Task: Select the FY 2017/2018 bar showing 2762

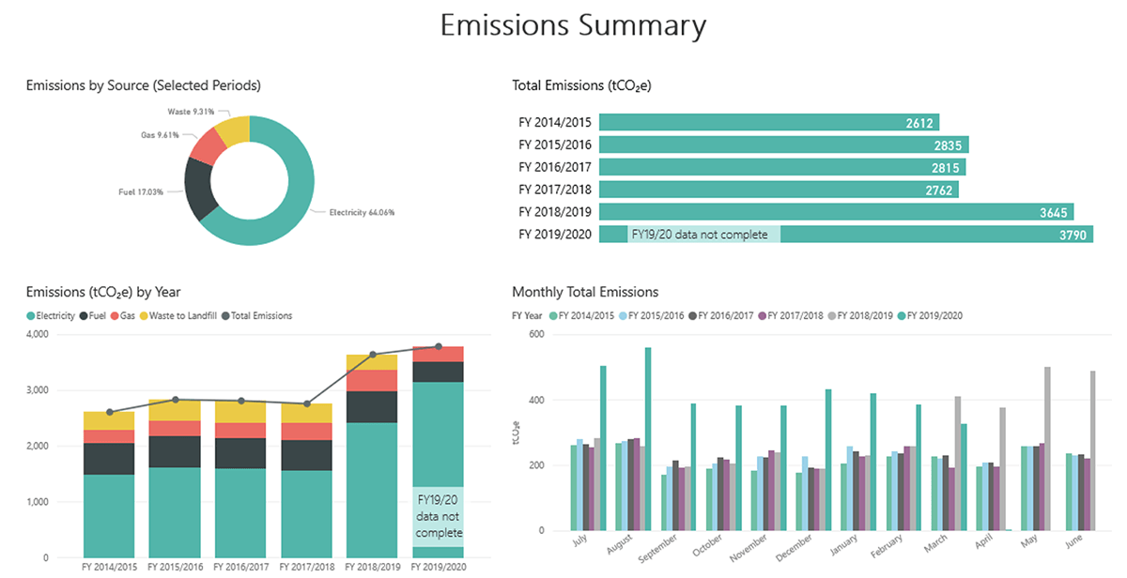Action: pyautogui.click(x=778, y=190)
